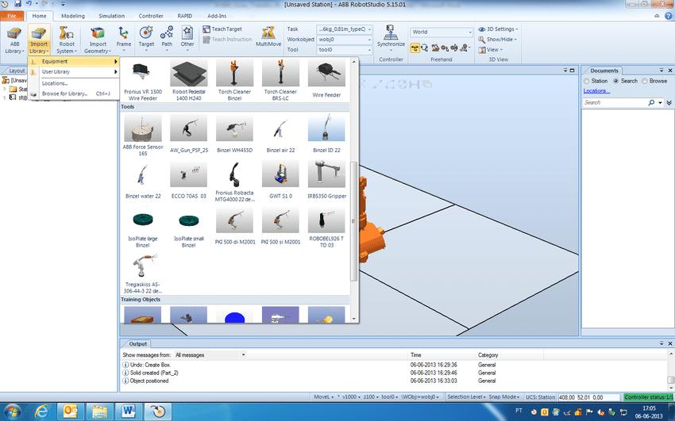This screenshot has width=675, height=421.
Task: Open the 3D Settings dropdown
Action: pos(499,29)
